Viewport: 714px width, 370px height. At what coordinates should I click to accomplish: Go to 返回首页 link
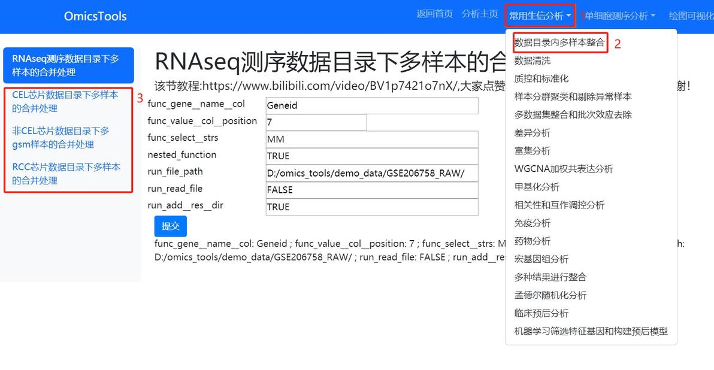(434, 14)
